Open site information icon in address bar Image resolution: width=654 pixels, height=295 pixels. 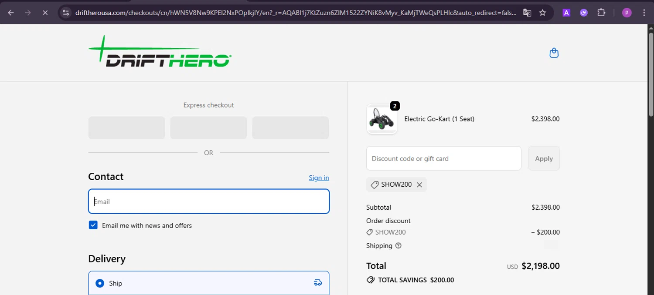(66, 13)
